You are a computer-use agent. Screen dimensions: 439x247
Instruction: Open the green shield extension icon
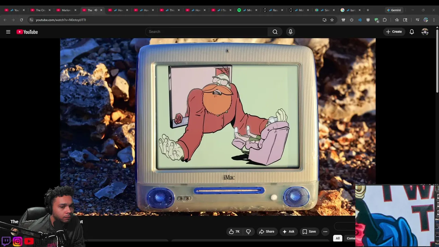376,20
